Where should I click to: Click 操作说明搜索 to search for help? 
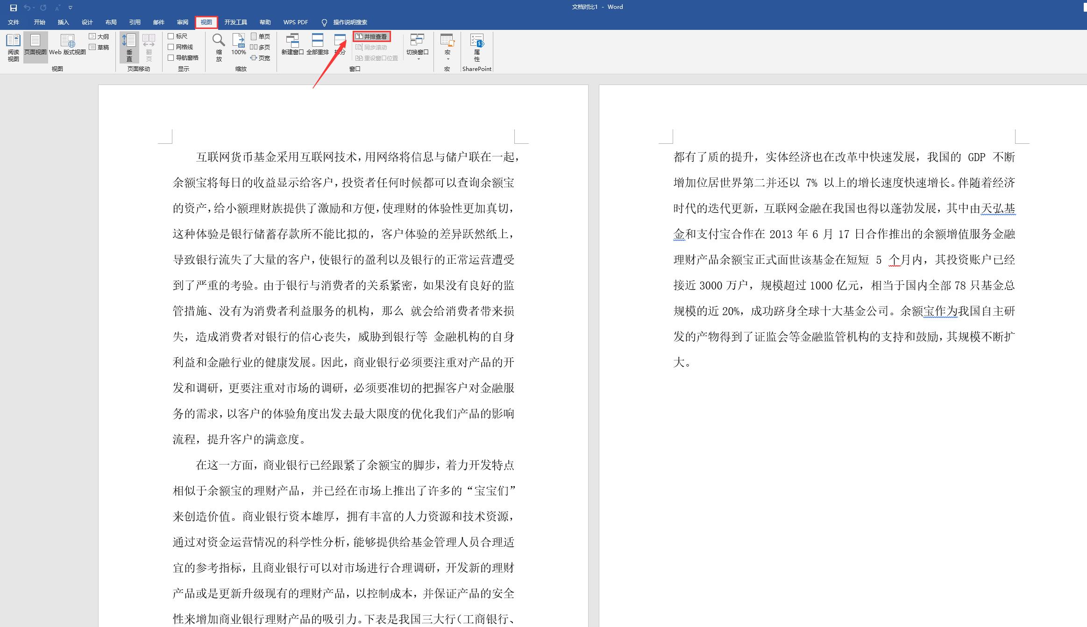pos(349,22)
